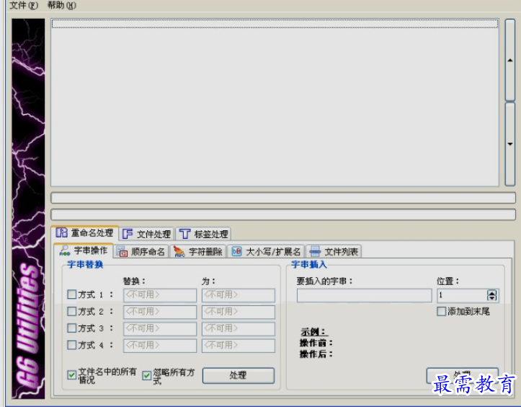
Task: Click 方式 2 为 field
Action: 239,312
